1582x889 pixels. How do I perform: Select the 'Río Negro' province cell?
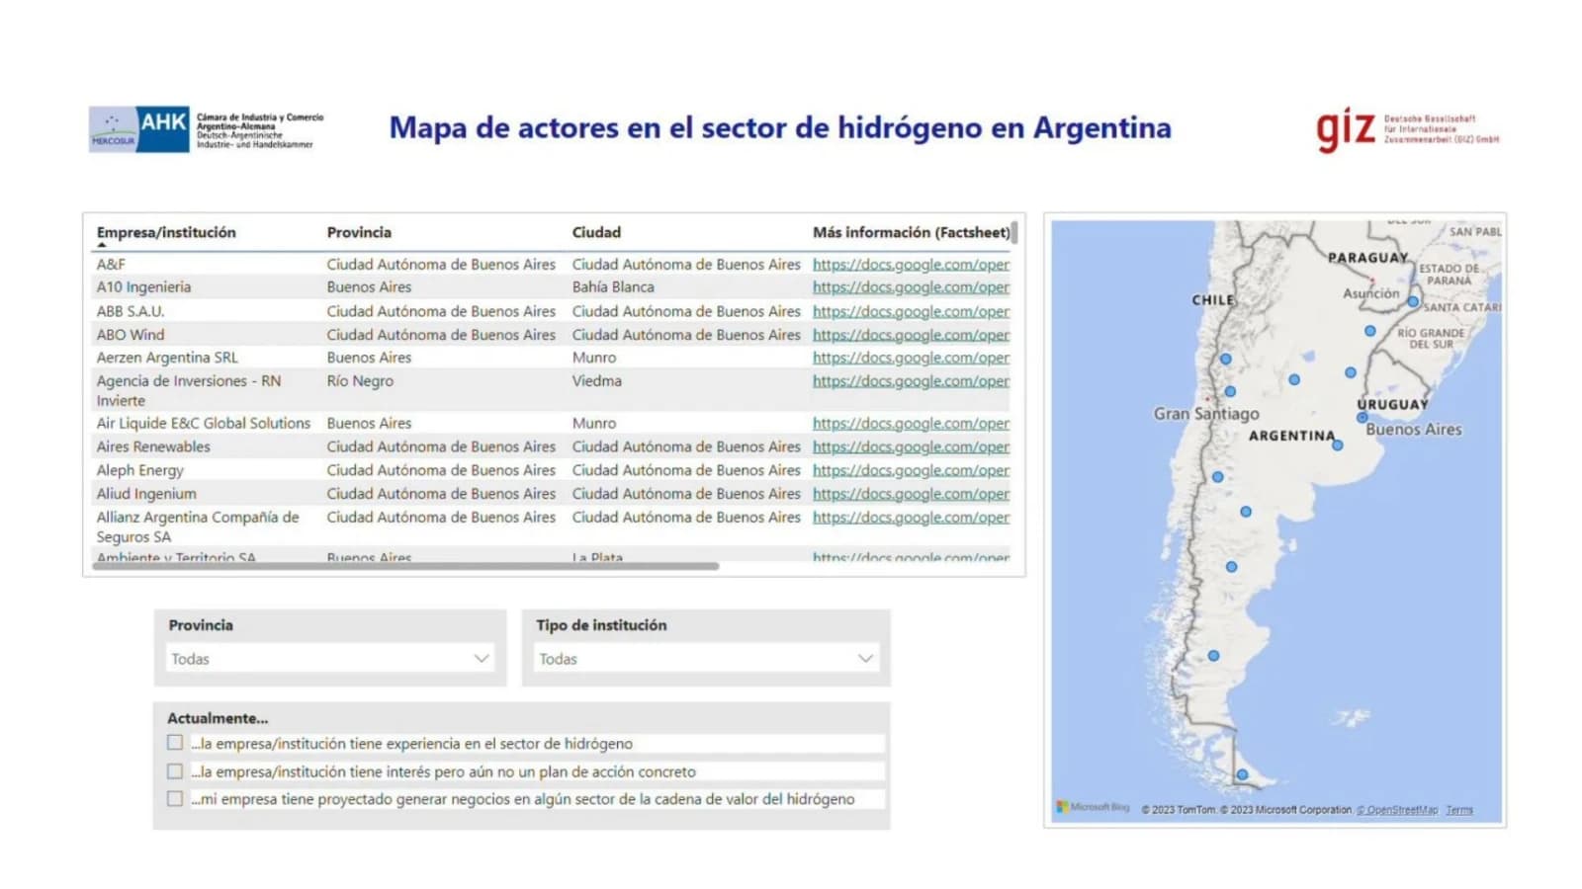[360, 381]
